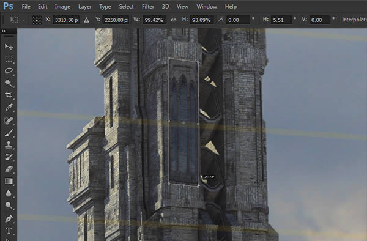Image resolution: width=367 pixels, height=241 pixels.
Task: Choose the Gradient tool
Action: [x=9, y=181]
